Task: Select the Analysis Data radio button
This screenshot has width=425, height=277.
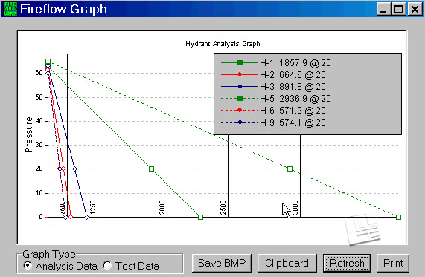Action: coord(28,266)
